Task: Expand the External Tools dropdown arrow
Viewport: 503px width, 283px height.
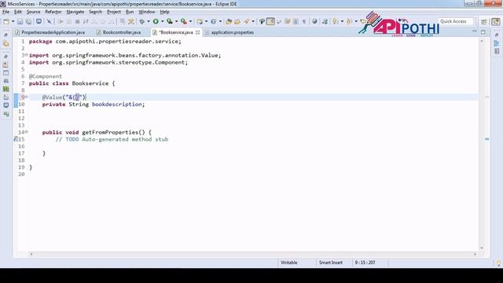Action: pyautogui.click(x=190, y=21)
